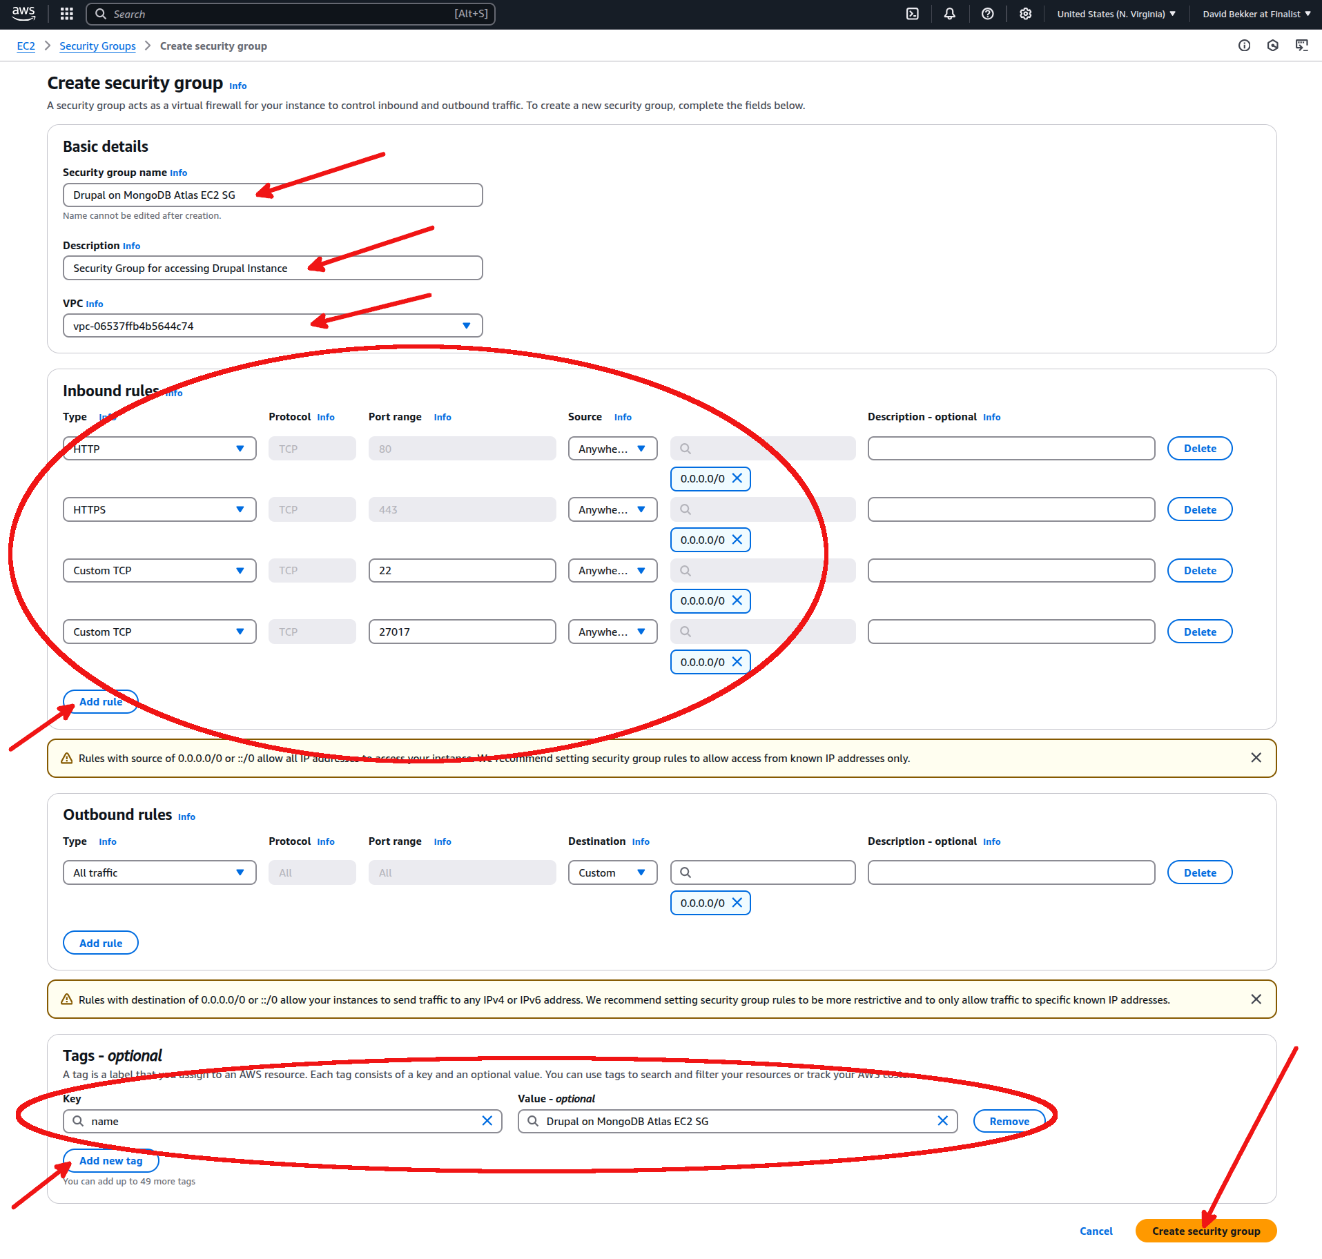Open the All traffic outbound type dropdown

(x=159, y=872)
